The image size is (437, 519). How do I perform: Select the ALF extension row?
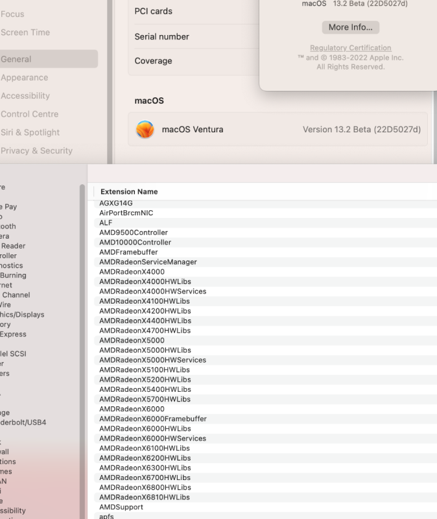(265, 223)
